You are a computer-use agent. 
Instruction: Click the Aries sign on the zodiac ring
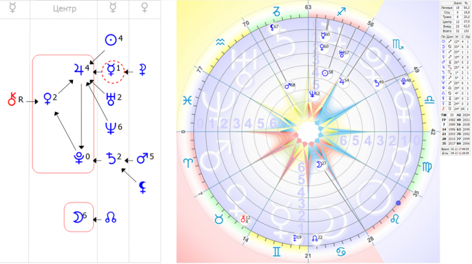click(x=188, y=163)
